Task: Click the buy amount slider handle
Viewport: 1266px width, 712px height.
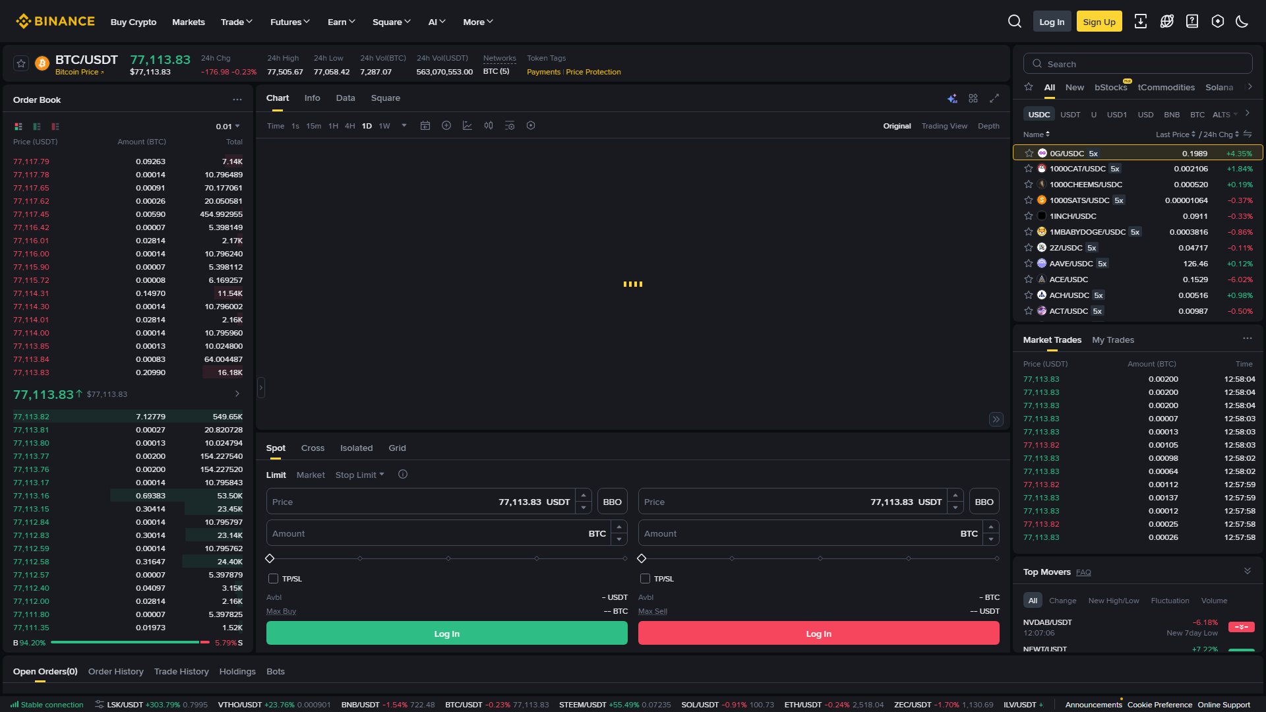Action: click(x=270, y=558)
